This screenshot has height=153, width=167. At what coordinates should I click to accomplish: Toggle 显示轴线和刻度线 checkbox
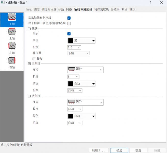click(x=69, y=18)
